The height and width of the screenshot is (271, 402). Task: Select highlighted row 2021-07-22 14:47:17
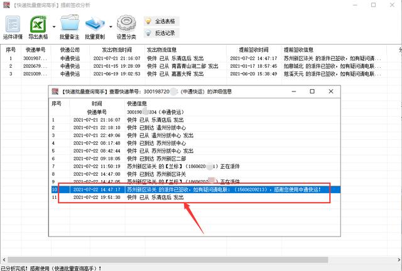[x=195, y=189]
